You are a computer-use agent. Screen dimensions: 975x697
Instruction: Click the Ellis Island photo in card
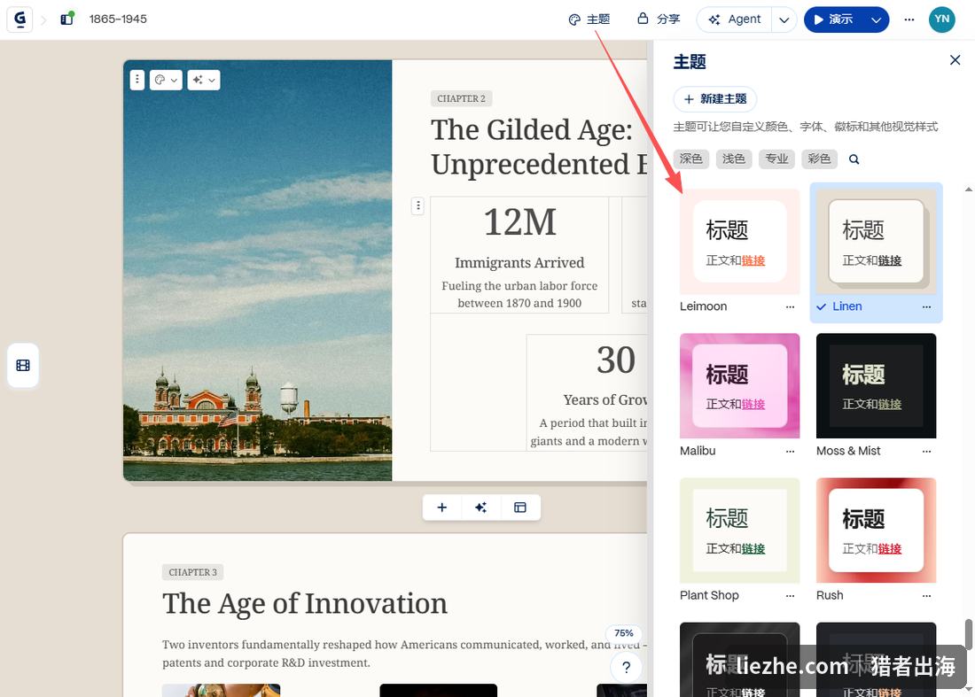click(x=257, y=270)
